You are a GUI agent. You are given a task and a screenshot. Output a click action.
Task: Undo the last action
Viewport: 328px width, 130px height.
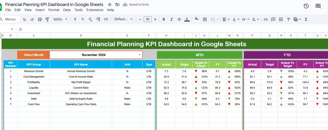pyautogui.click(x=25, y=19)
